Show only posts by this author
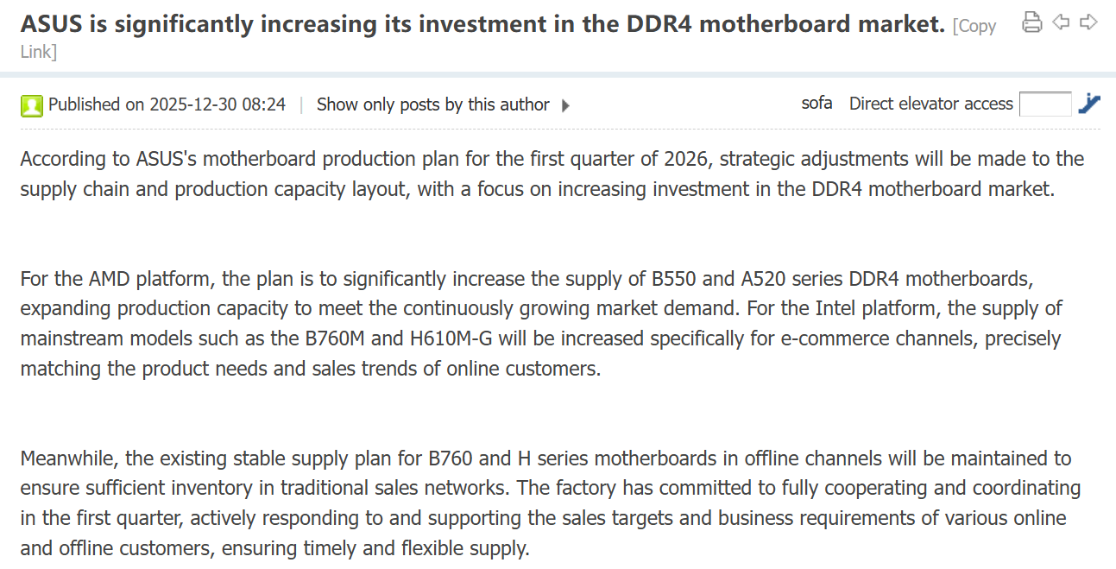Screen dimensions: 1116x569 click(x=432, y=104)
